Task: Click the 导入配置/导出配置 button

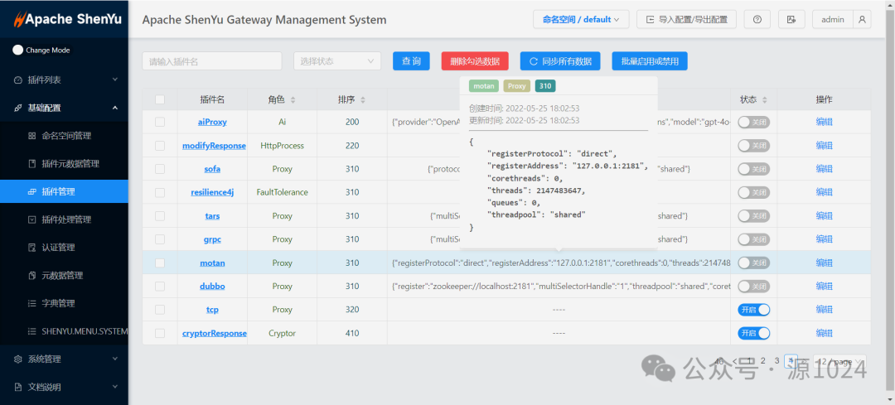Action: pos(686,19)
